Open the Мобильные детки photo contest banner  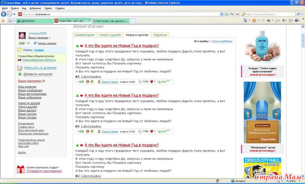[x=262, y=113]
